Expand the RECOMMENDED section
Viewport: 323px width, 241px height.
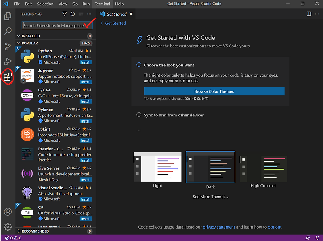point(18,231)
